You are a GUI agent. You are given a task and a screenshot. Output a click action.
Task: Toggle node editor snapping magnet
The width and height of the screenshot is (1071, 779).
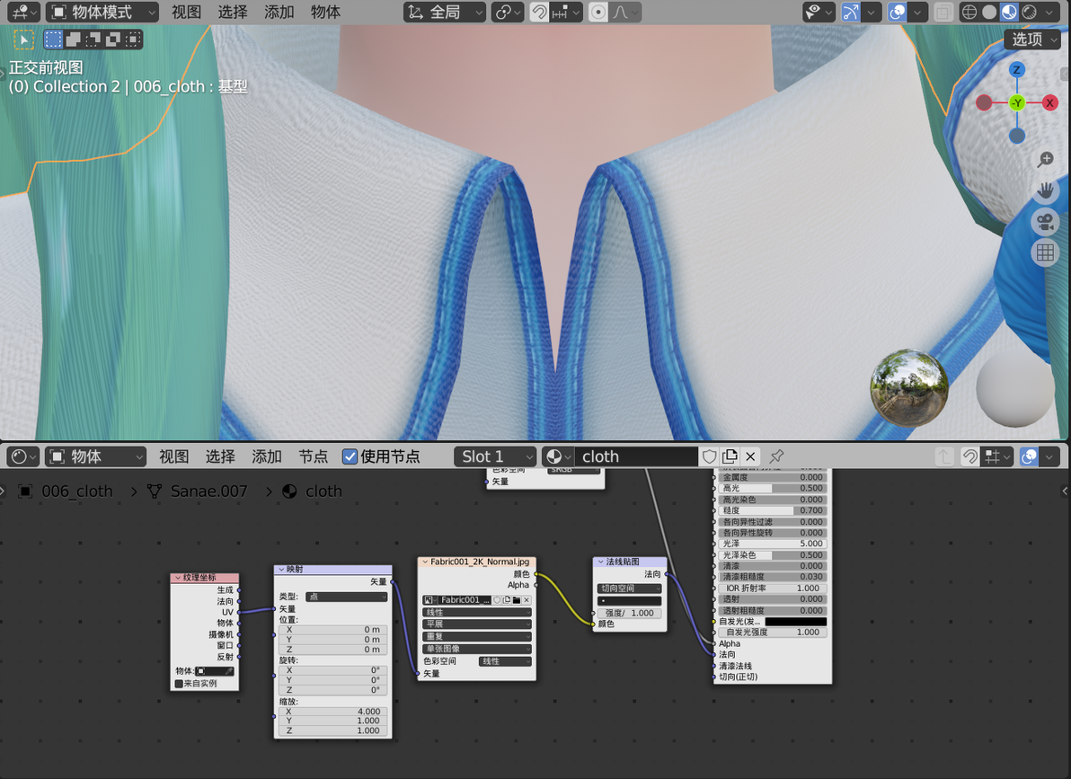coord(969,456)
